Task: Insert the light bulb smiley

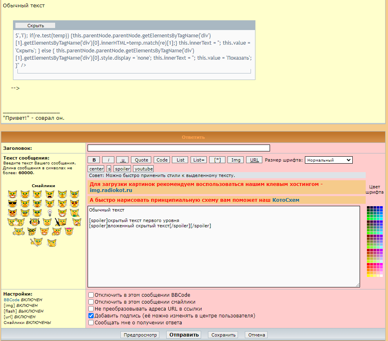Action: 50,213
